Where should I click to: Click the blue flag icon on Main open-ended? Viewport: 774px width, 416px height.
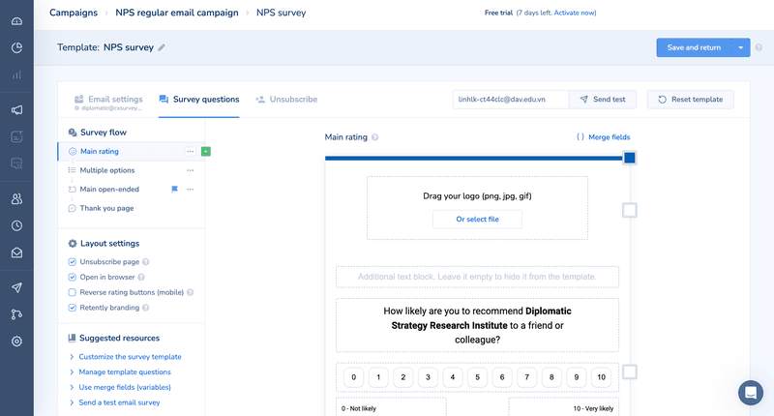pyautogui.click(x=175, y=189)
